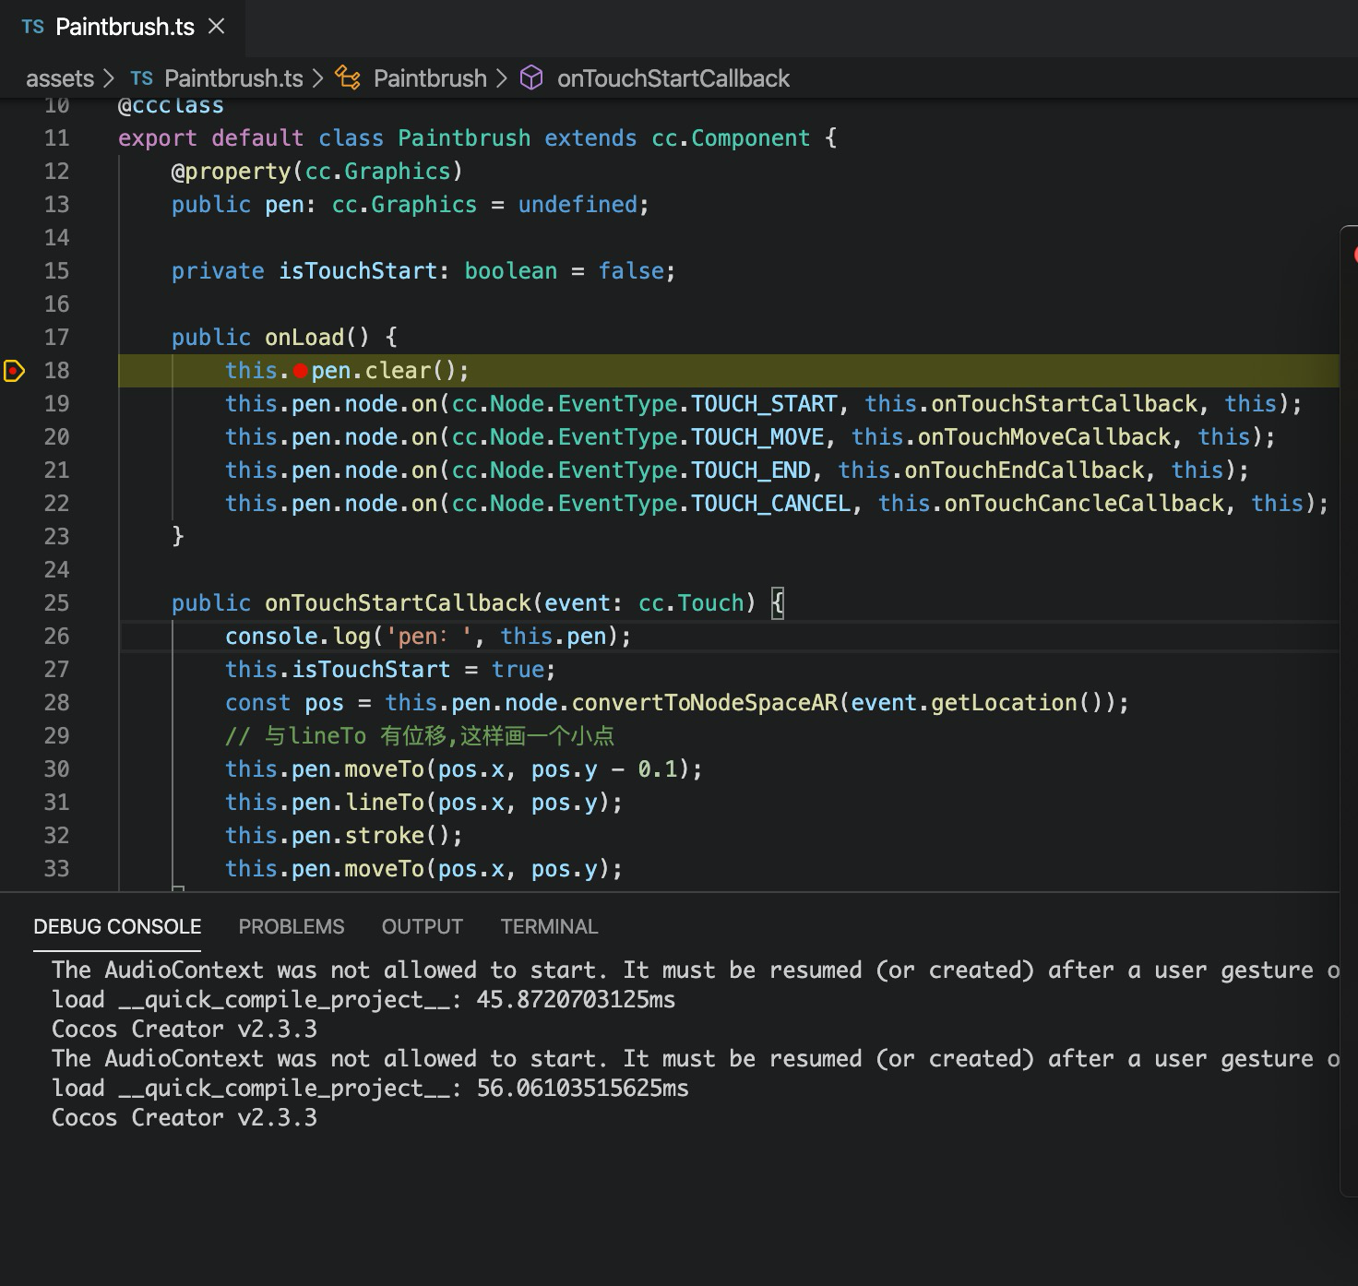Click the TS icon in the breadcrumb path

(x=141, y=78)
